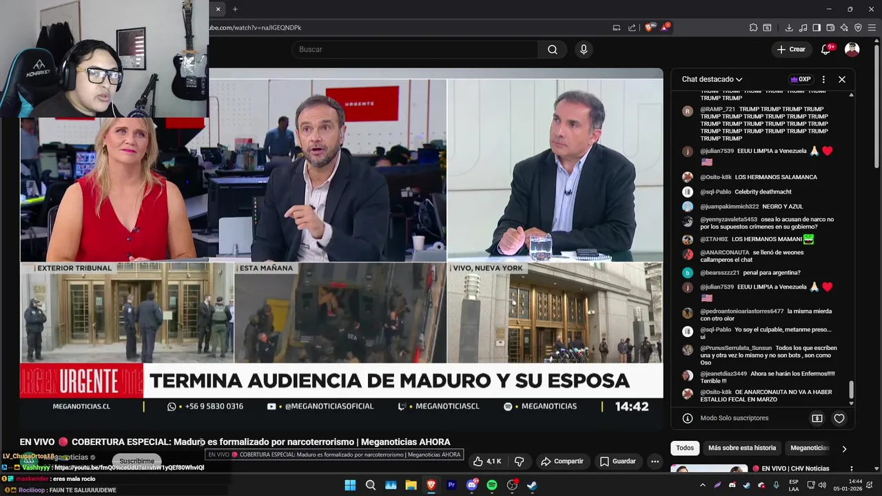This screenshot has height=496, width=882.
Task: Toggle the browser sidebar panel
Action: 817,28
